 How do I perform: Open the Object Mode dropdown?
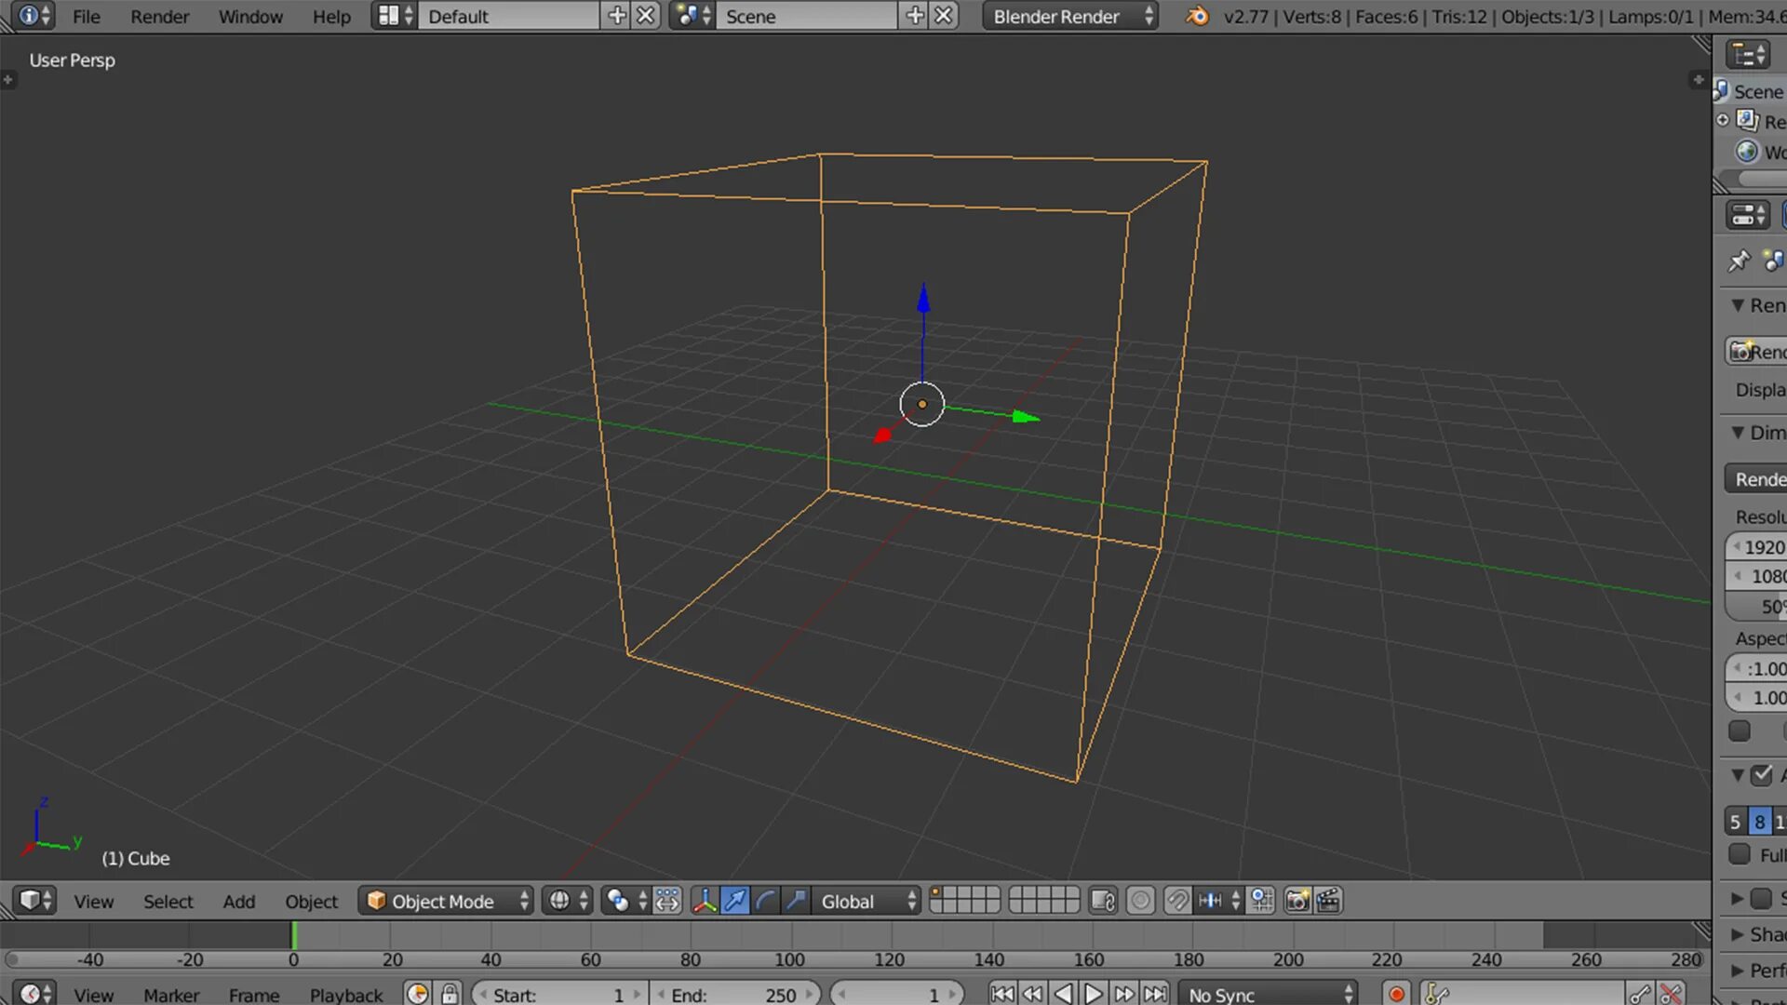[445, 901]
